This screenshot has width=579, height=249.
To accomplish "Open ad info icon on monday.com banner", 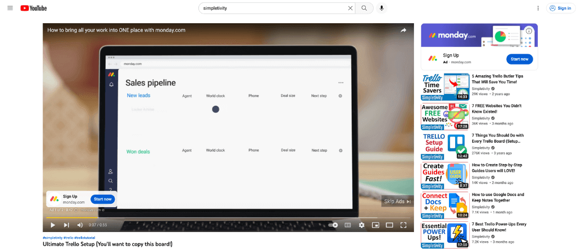I will tap(529, 31).
